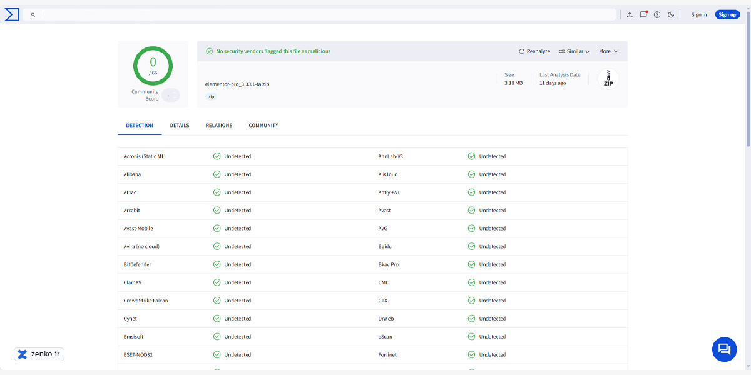Toggle dark mode with moon icon
The width and height of the screenshot is (751, 375).
point(671,15)
